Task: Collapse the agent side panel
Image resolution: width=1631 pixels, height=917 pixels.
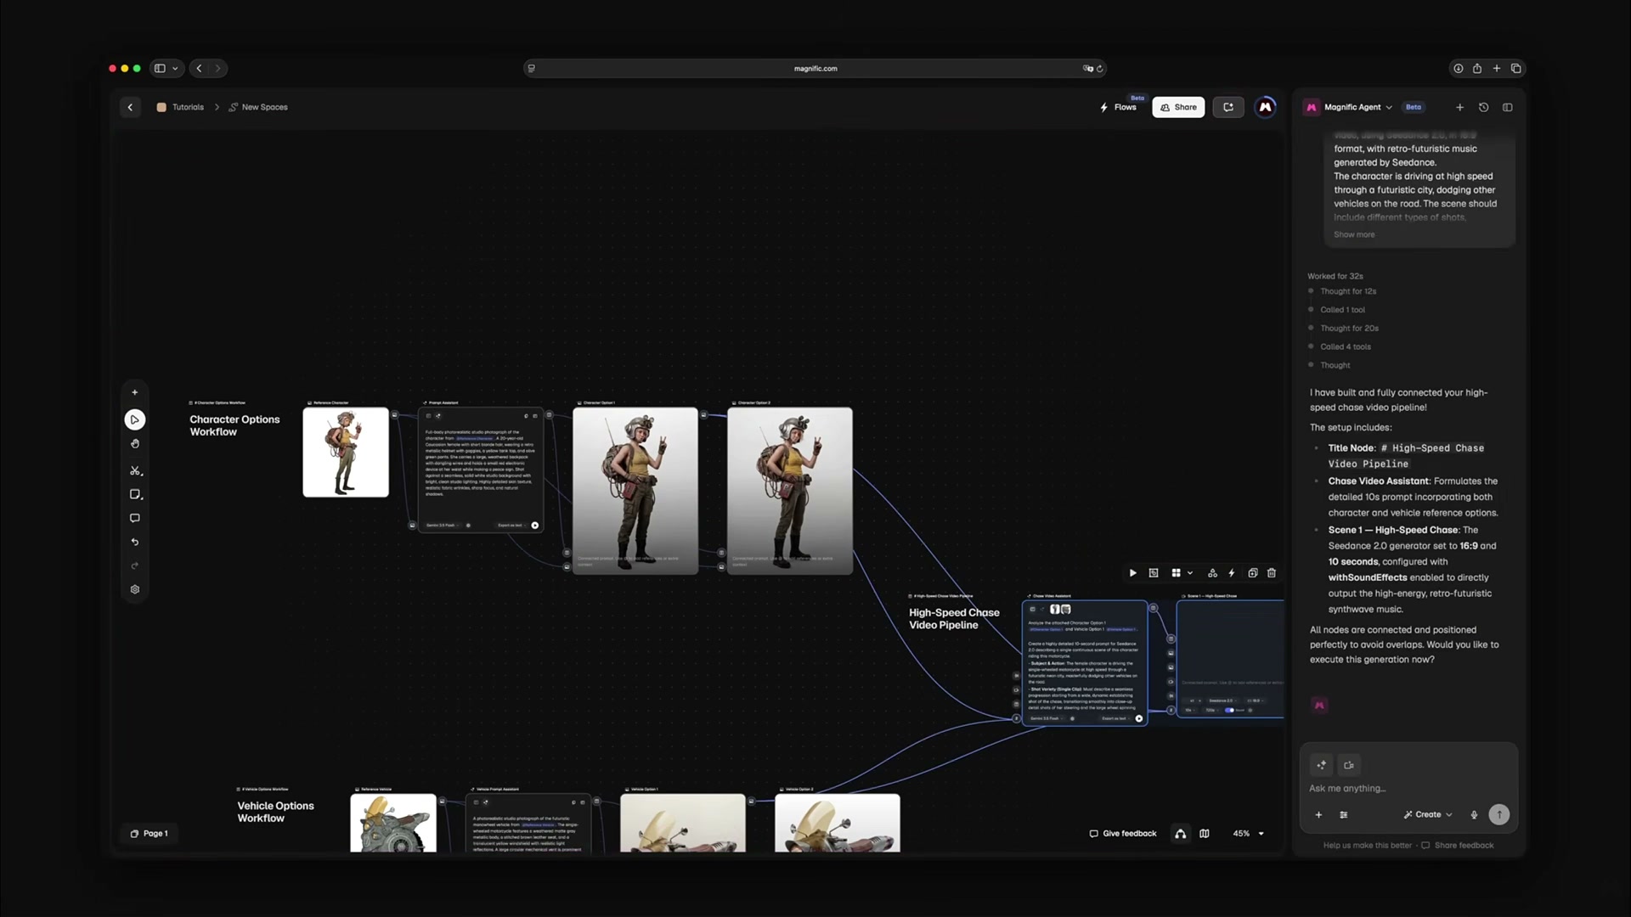Action: coord(1507,107)
